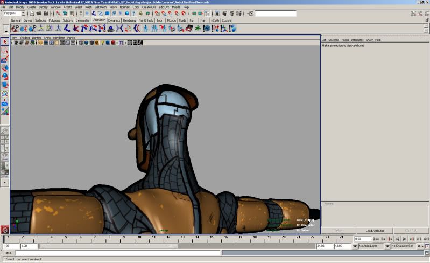The height and width of the screenshot is (263, 430).
Task: Select the arrow Select tool in toolbox
Action: coord(5,41)
